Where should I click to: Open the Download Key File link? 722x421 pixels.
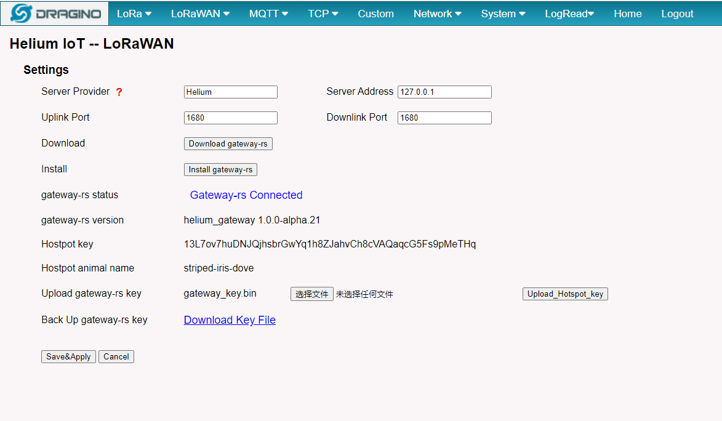[230, 320]
